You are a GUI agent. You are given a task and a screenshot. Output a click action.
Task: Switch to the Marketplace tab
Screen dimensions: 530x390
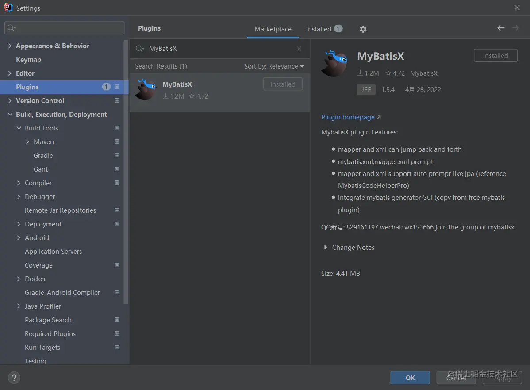pyautogui.click(x=273, y=29)
